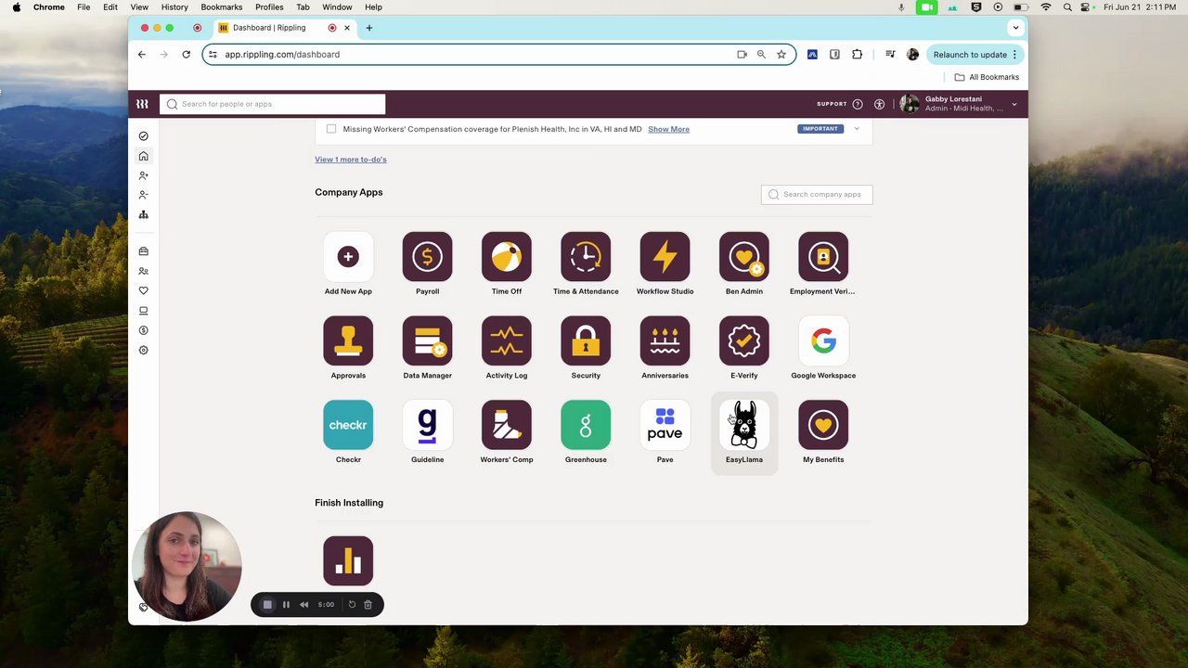Open the Time & Attendance app
This screenshot has width=1188, height=668.
pos(586,257)
